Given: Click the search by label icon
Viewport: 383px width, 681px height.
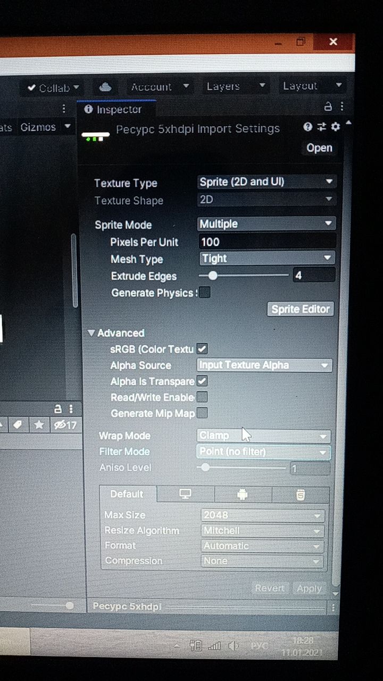Looking at the screenshot, I should tap(17, 425).
